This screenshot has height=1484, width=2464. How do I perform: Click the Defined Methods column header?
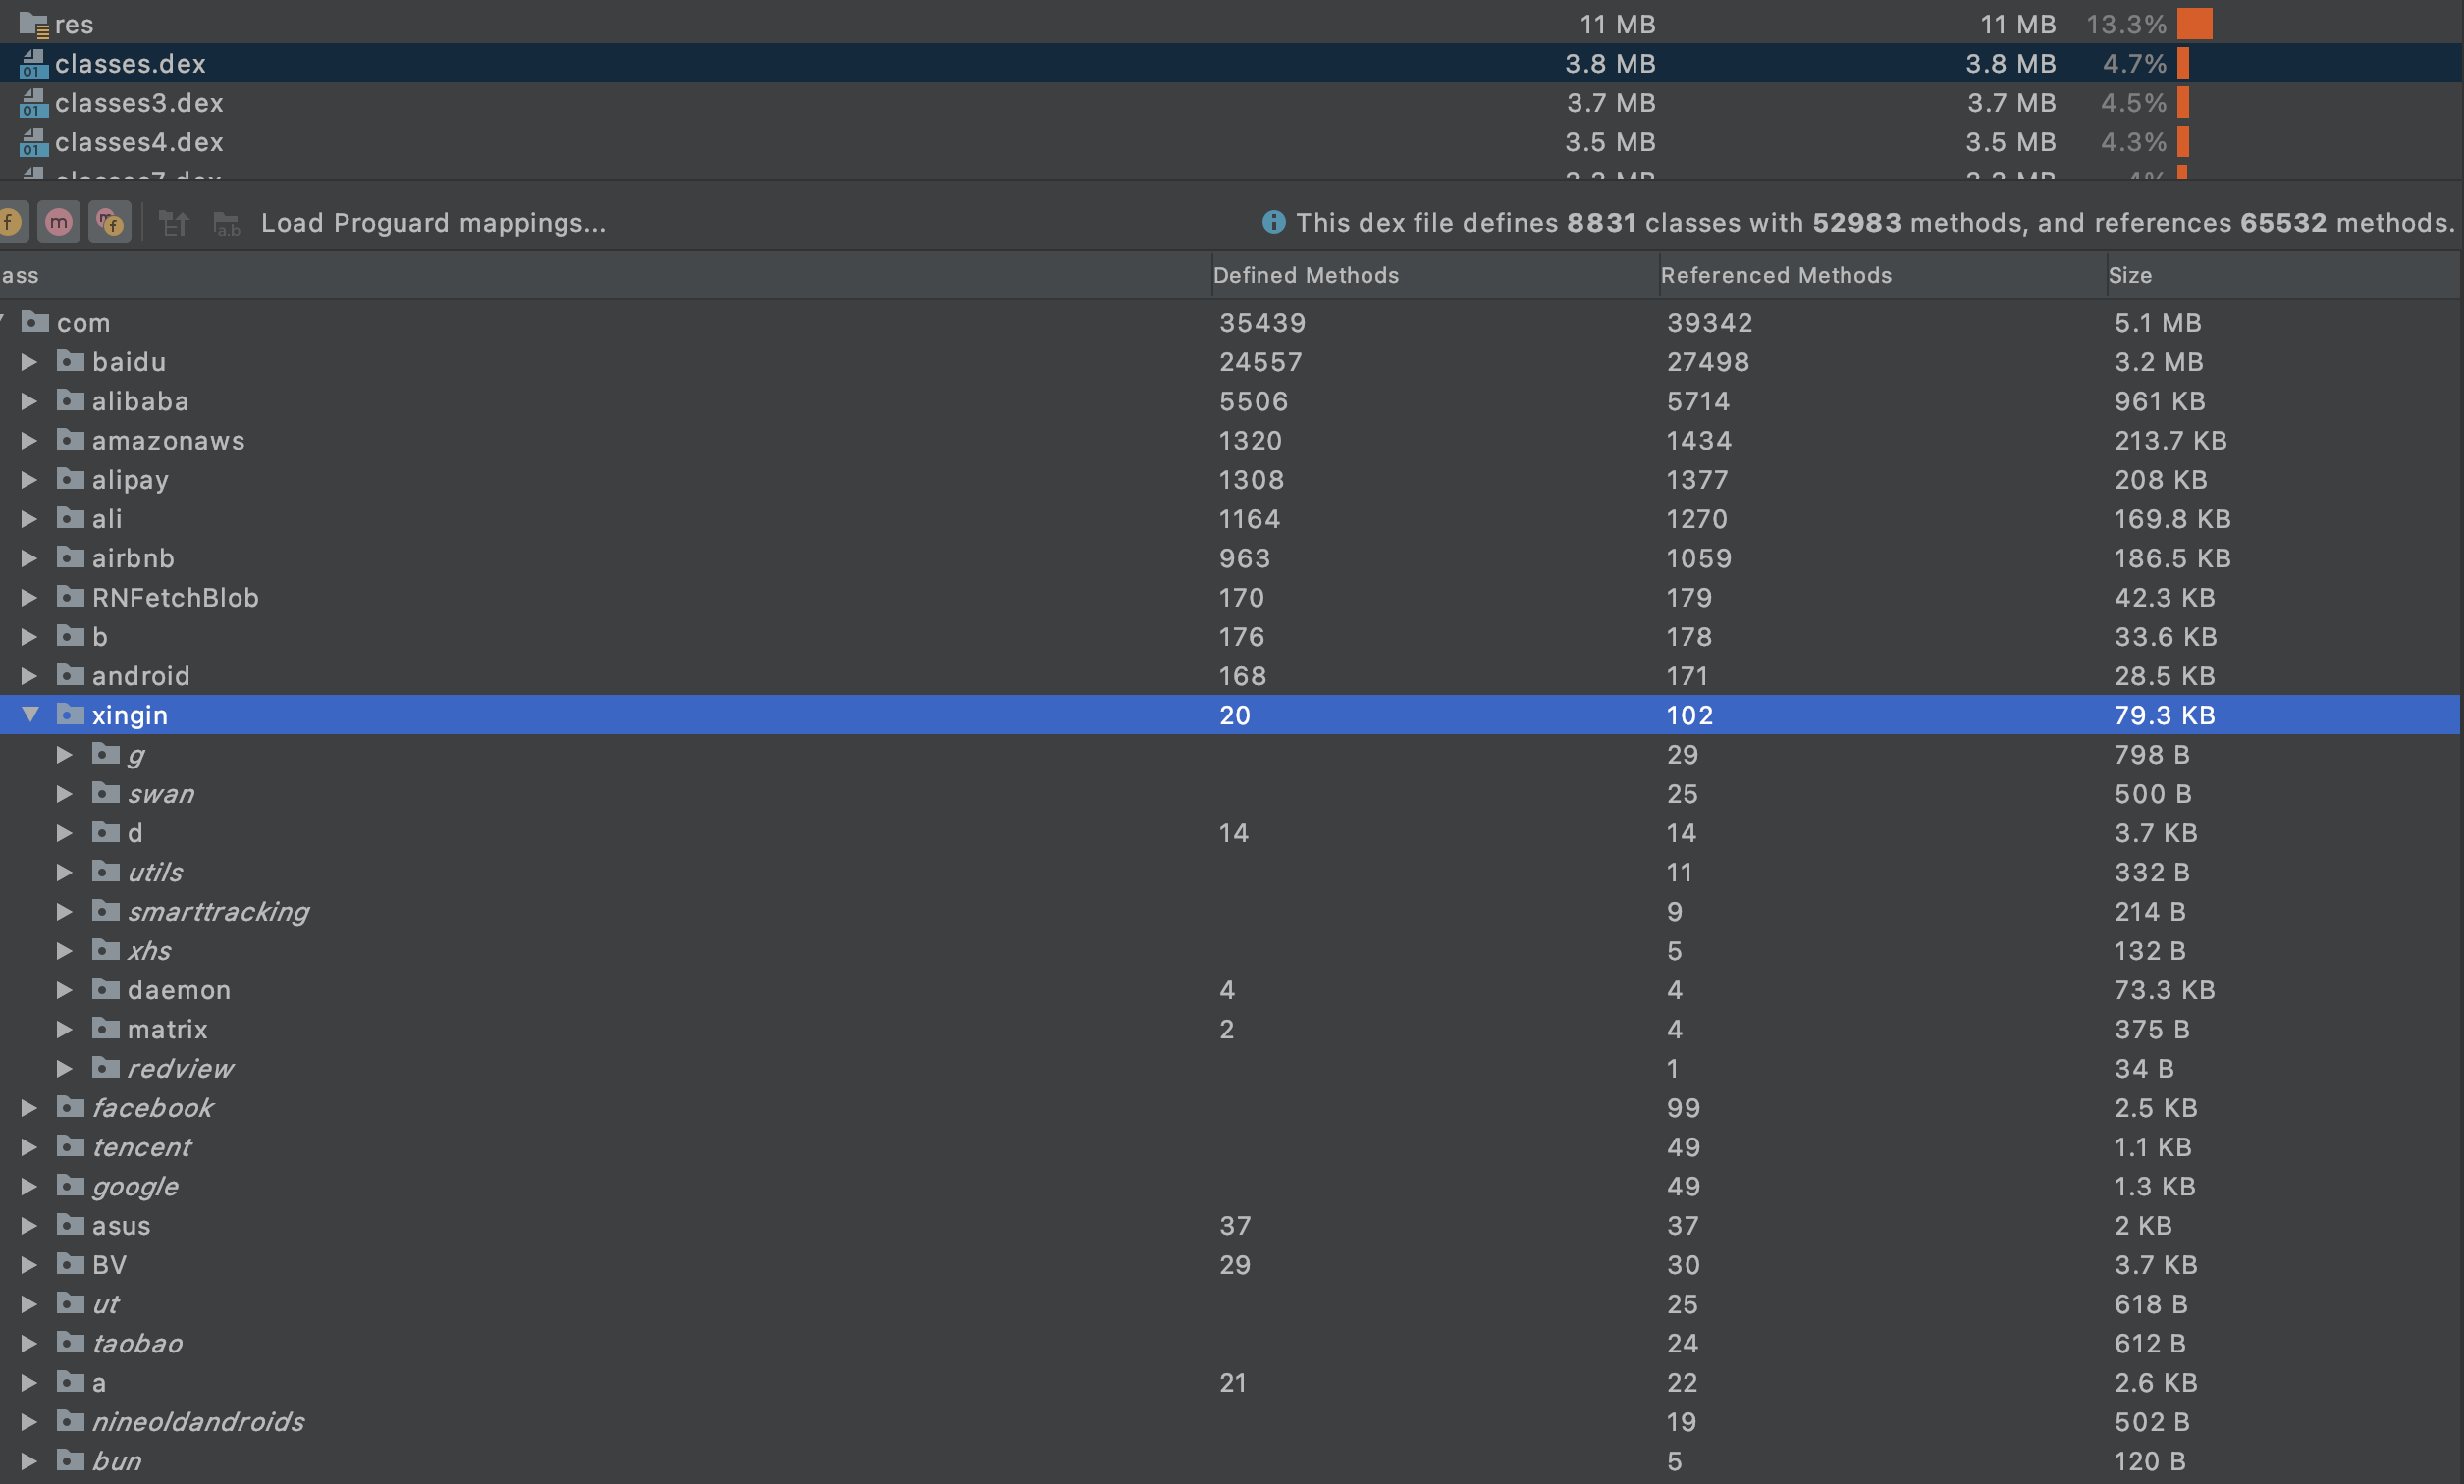[x=1306, y=274]
